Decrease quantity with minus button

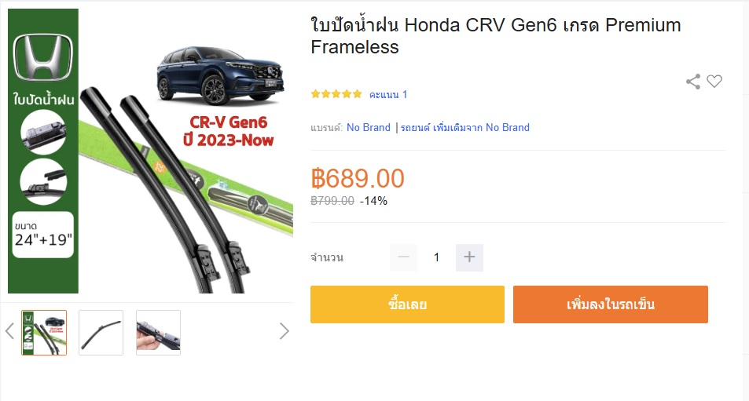tap(404, 257)
